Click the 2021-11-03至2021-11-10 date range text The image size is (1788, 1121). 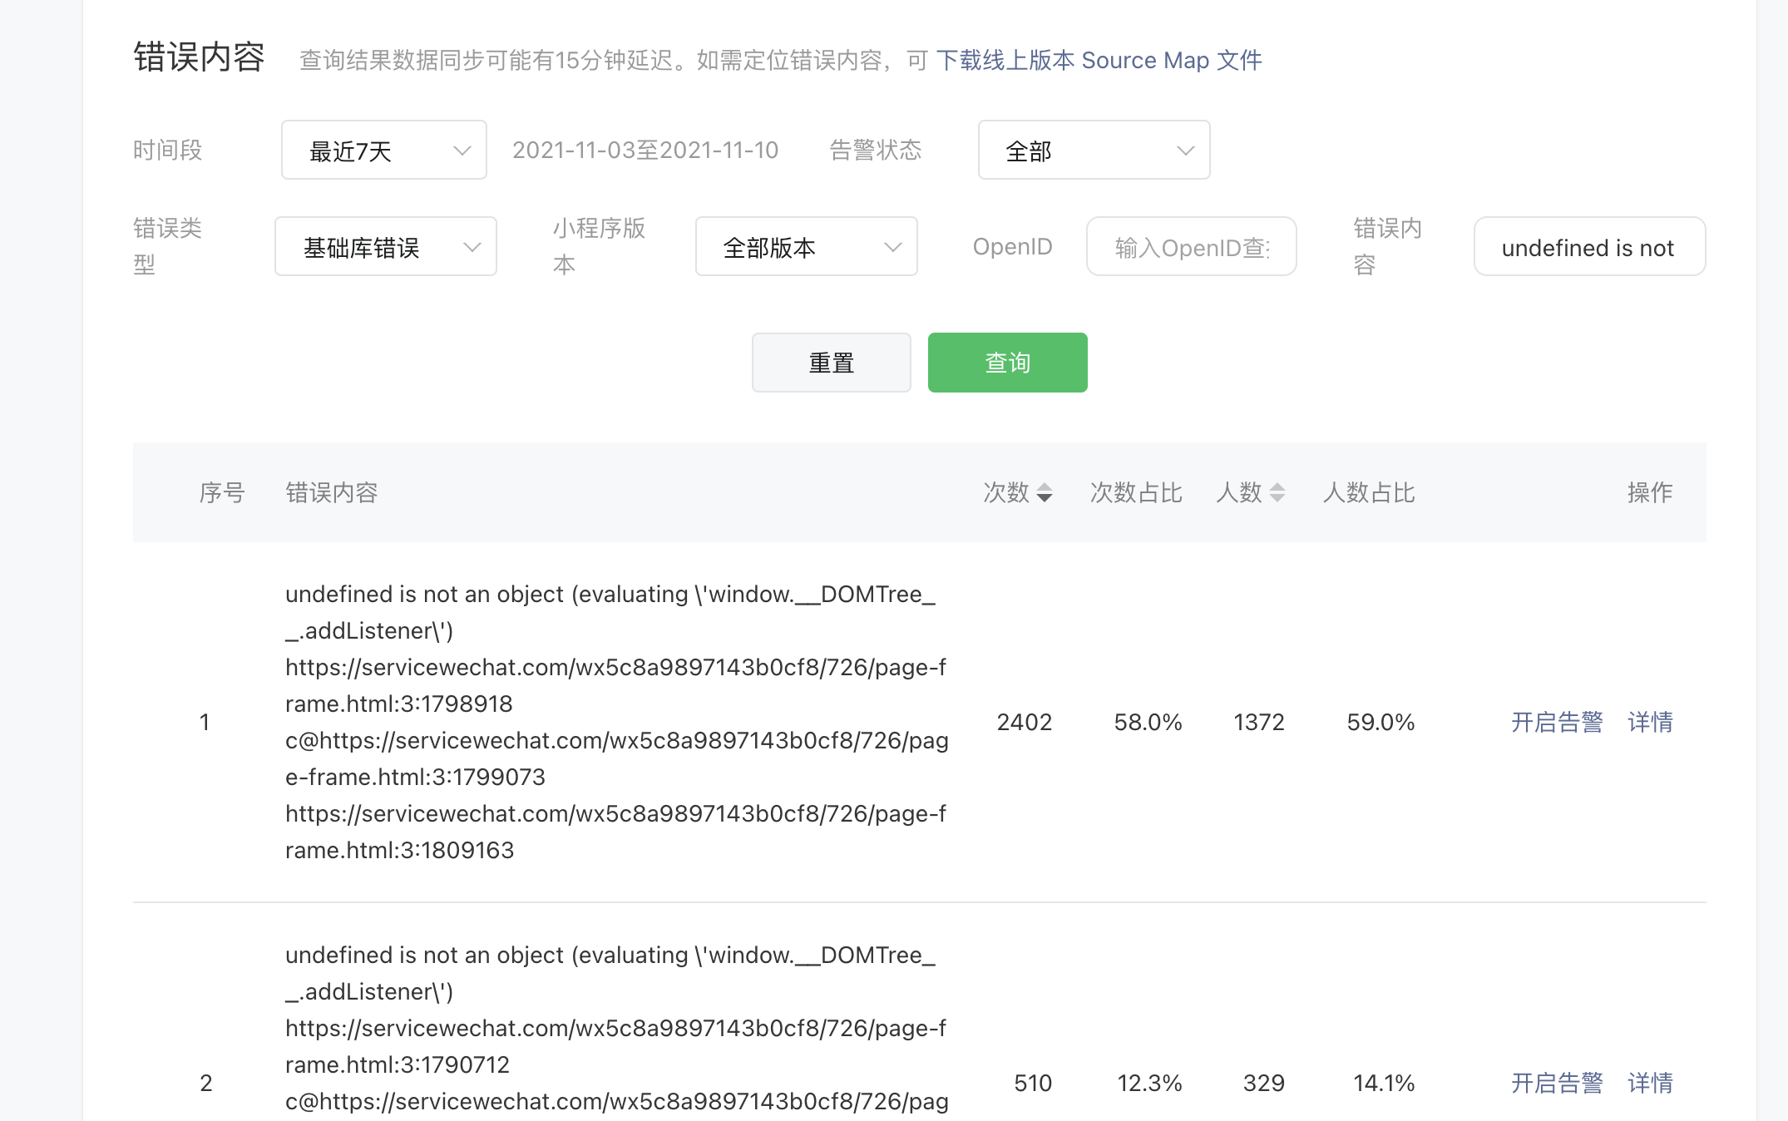[645, 151]
